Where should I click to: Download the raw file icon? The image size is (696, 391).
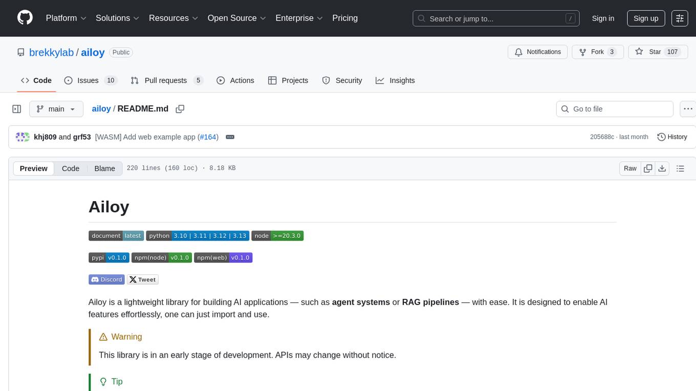coord(662,168)
